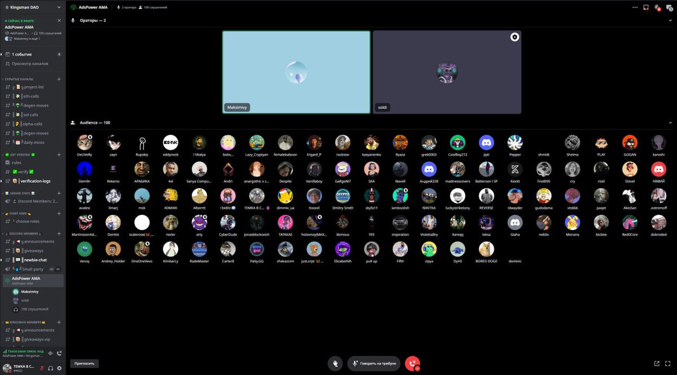This screenshot has height=375, width=677.
Task: Collapse the SERVER STATS category
Action: [x=20, y=193]
